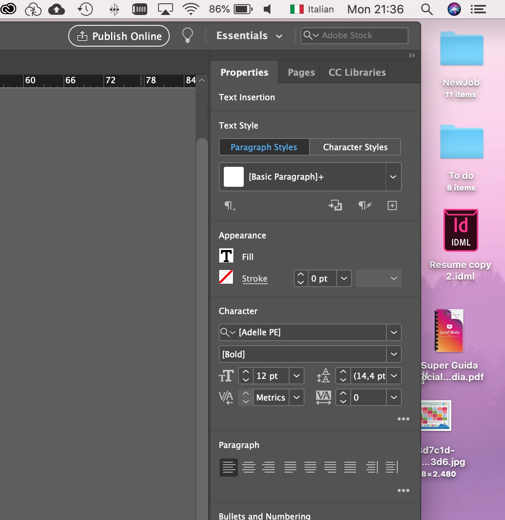Image resolution: width=505 pixels, height=520 pixels.
Task: Open the Italian input source menu
Action: (312, 9)
